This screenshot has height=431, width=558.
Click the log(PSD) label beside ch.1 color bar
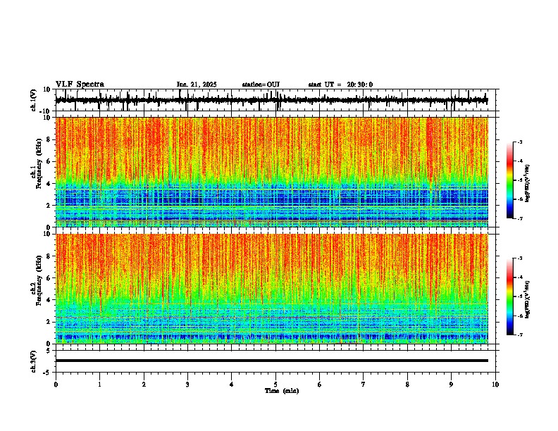pyautogui.click(x=528, y=183)
